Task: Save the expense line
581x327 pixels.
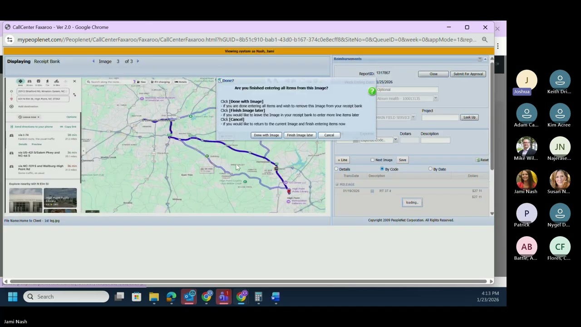Action: pos(402,160)
